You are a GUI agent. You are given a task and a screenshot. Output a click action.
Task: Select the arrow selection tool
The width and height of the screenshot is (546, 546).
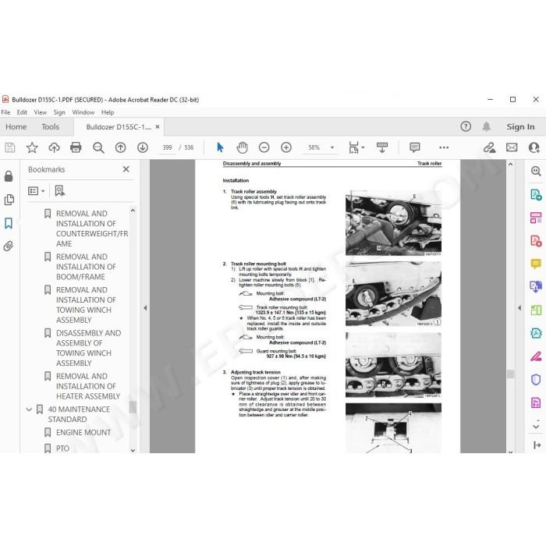(x=220, y=147)
